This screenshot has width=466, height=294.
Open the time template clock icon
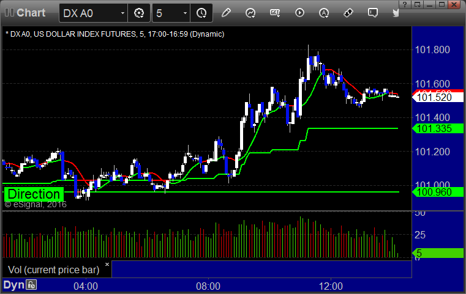201,13
